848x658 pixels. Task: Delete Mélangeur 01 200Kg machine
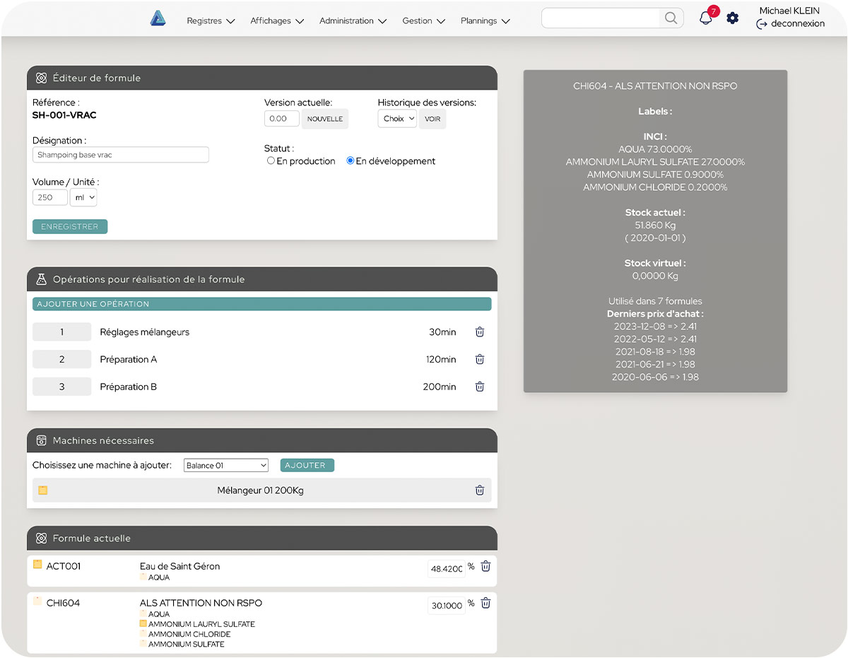tap(479, 490)
